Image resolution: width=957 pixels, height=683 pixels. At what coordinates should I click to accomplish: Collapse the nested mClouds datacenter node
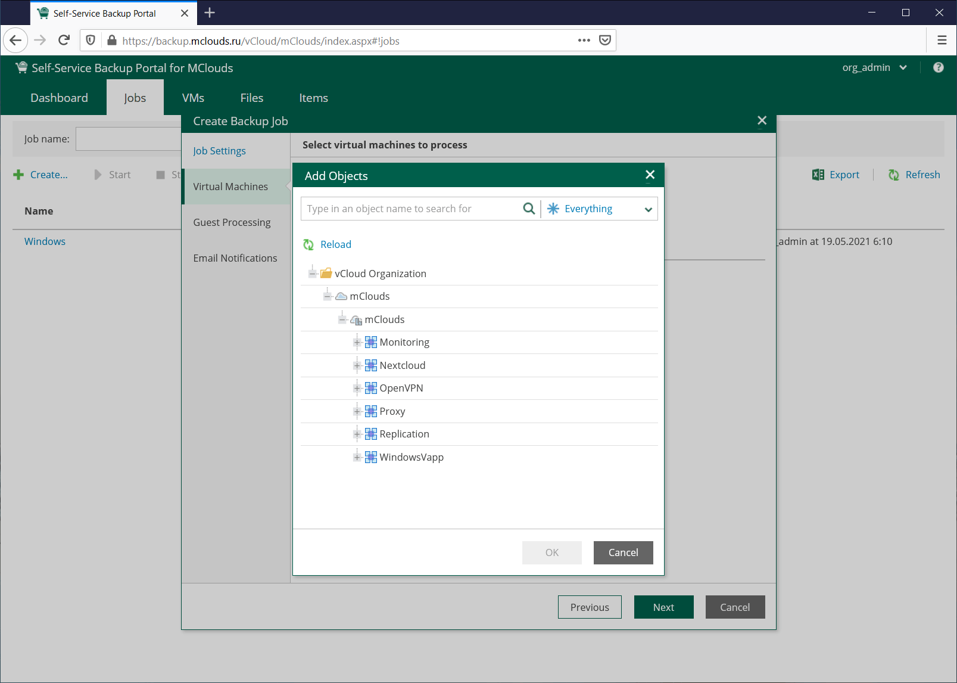click(x=342, y=319)
